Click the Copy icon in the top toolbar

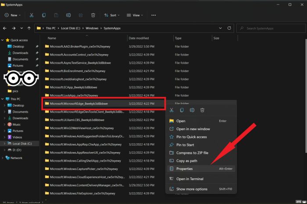pyautogui.click(x=44, y=15)
